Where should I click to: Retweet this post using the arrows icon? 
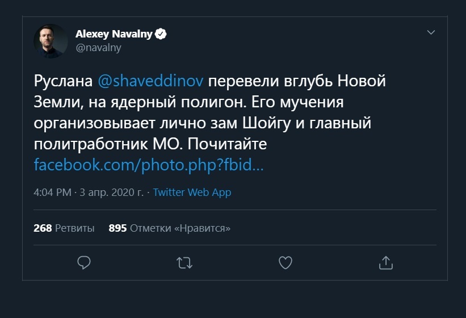tap(184, 262)
